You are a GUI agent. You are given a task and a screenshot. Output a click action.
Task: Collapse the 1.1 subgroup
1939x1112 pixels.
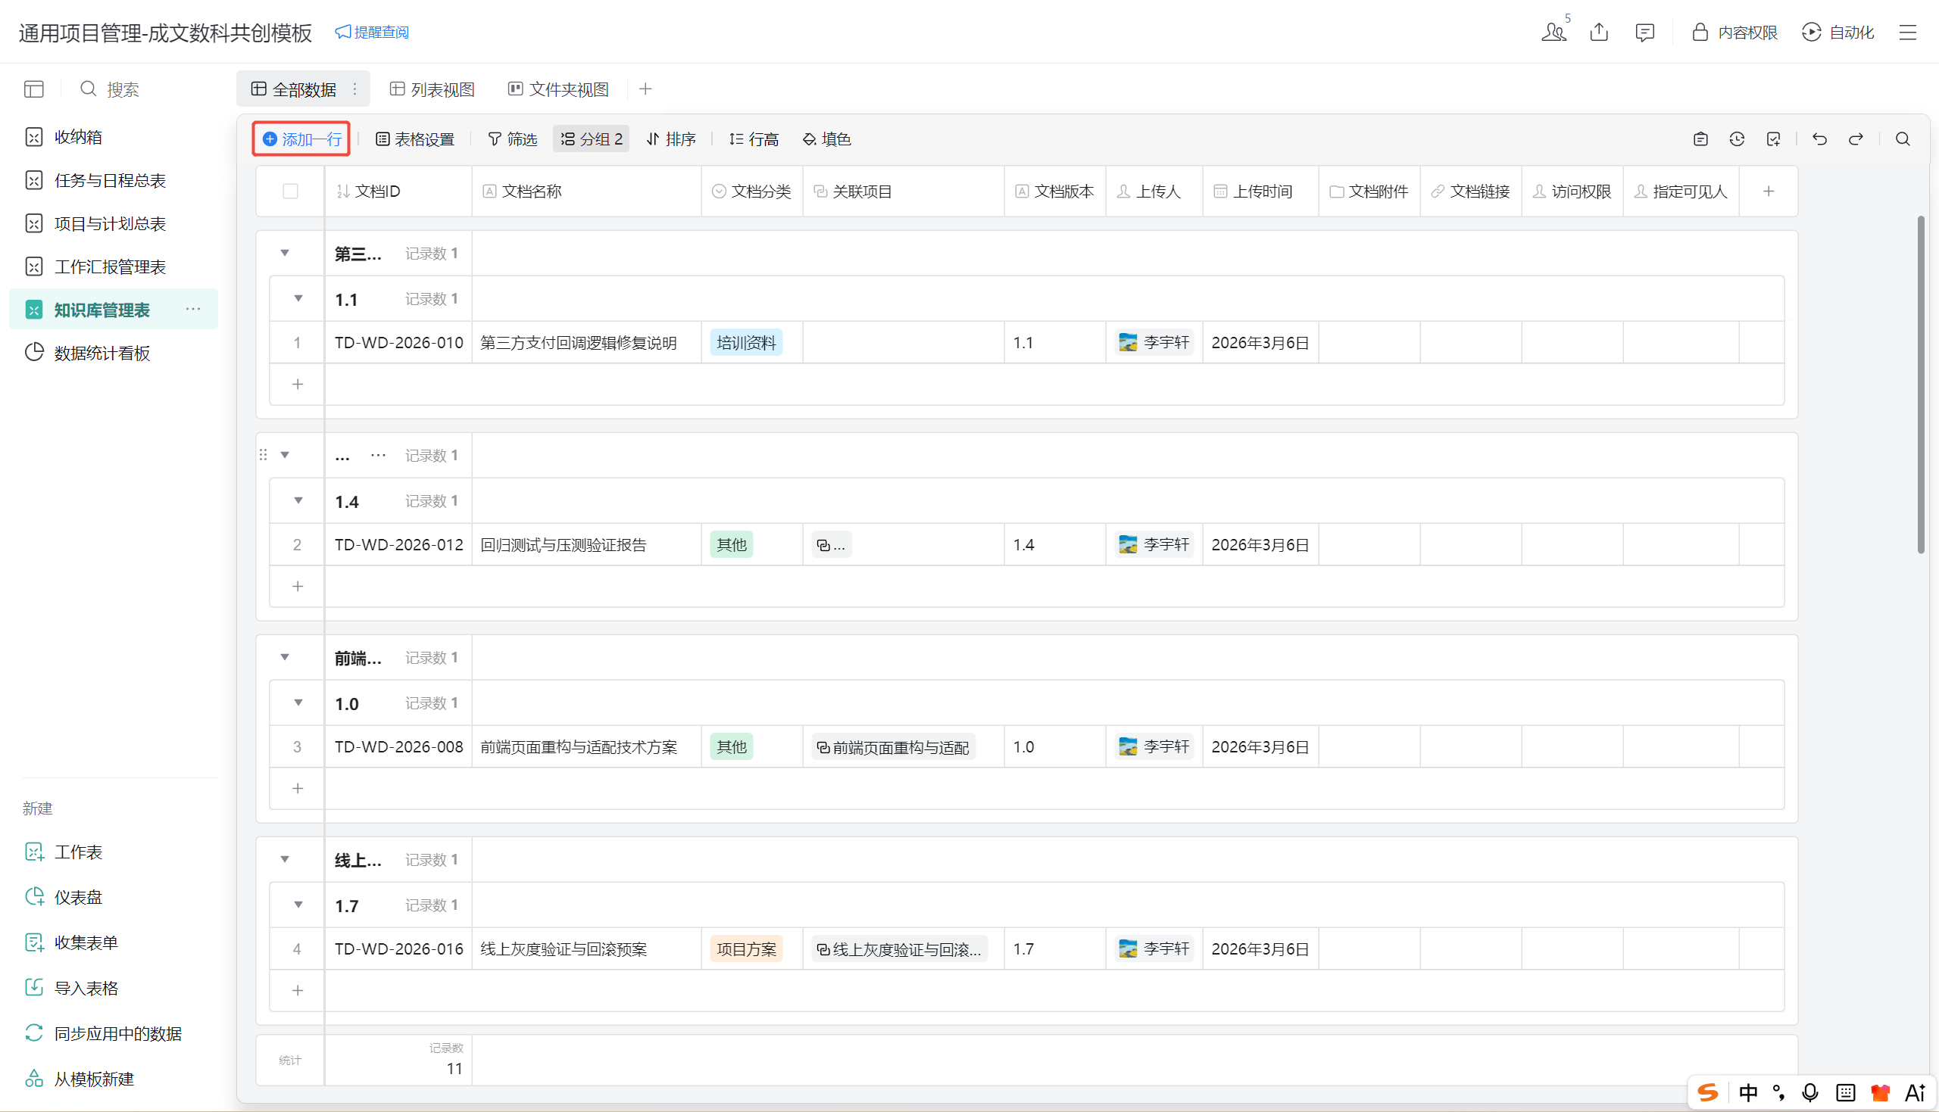tap(298, 298)
